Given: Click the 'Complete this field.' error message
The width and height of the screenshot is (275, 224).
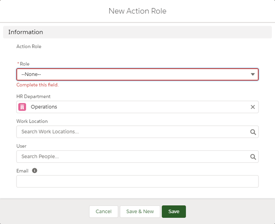Looking at the screenshot, I should point(37,85).
